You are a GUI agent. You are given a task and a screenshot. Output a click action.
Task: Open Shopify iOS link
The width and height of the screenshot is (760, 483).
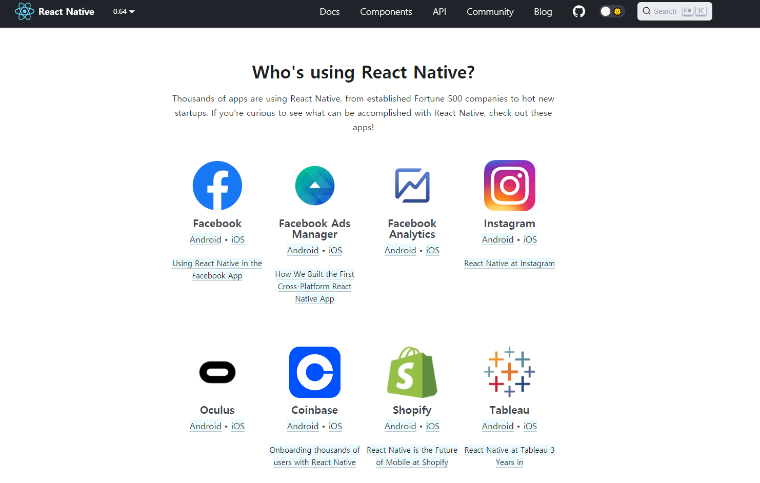(433, 426)
